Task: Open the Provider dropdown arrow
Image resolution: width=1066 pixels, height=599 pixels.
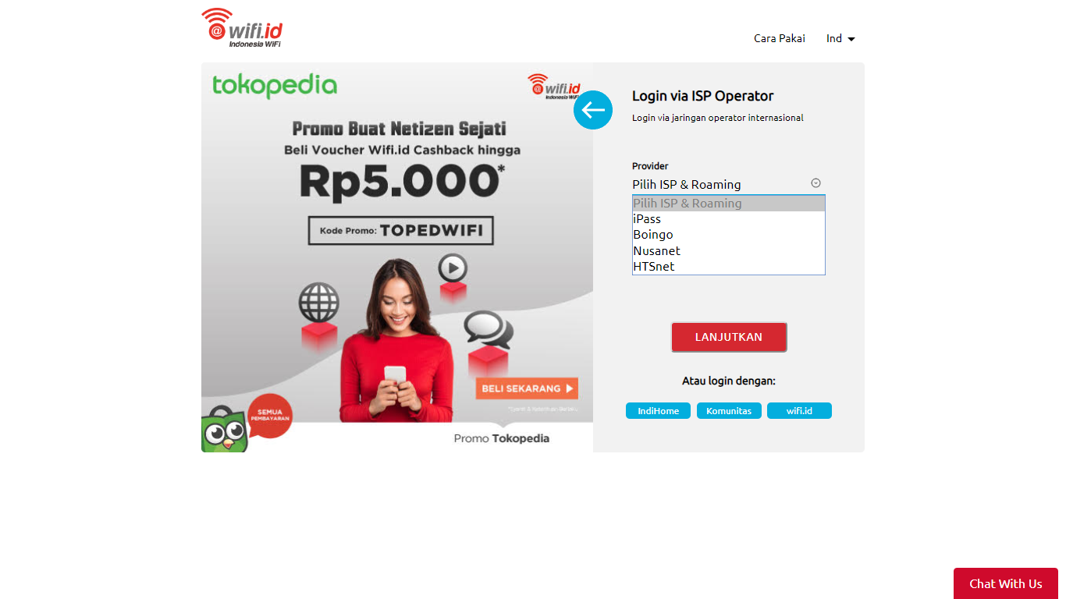Action: point(815,183)
